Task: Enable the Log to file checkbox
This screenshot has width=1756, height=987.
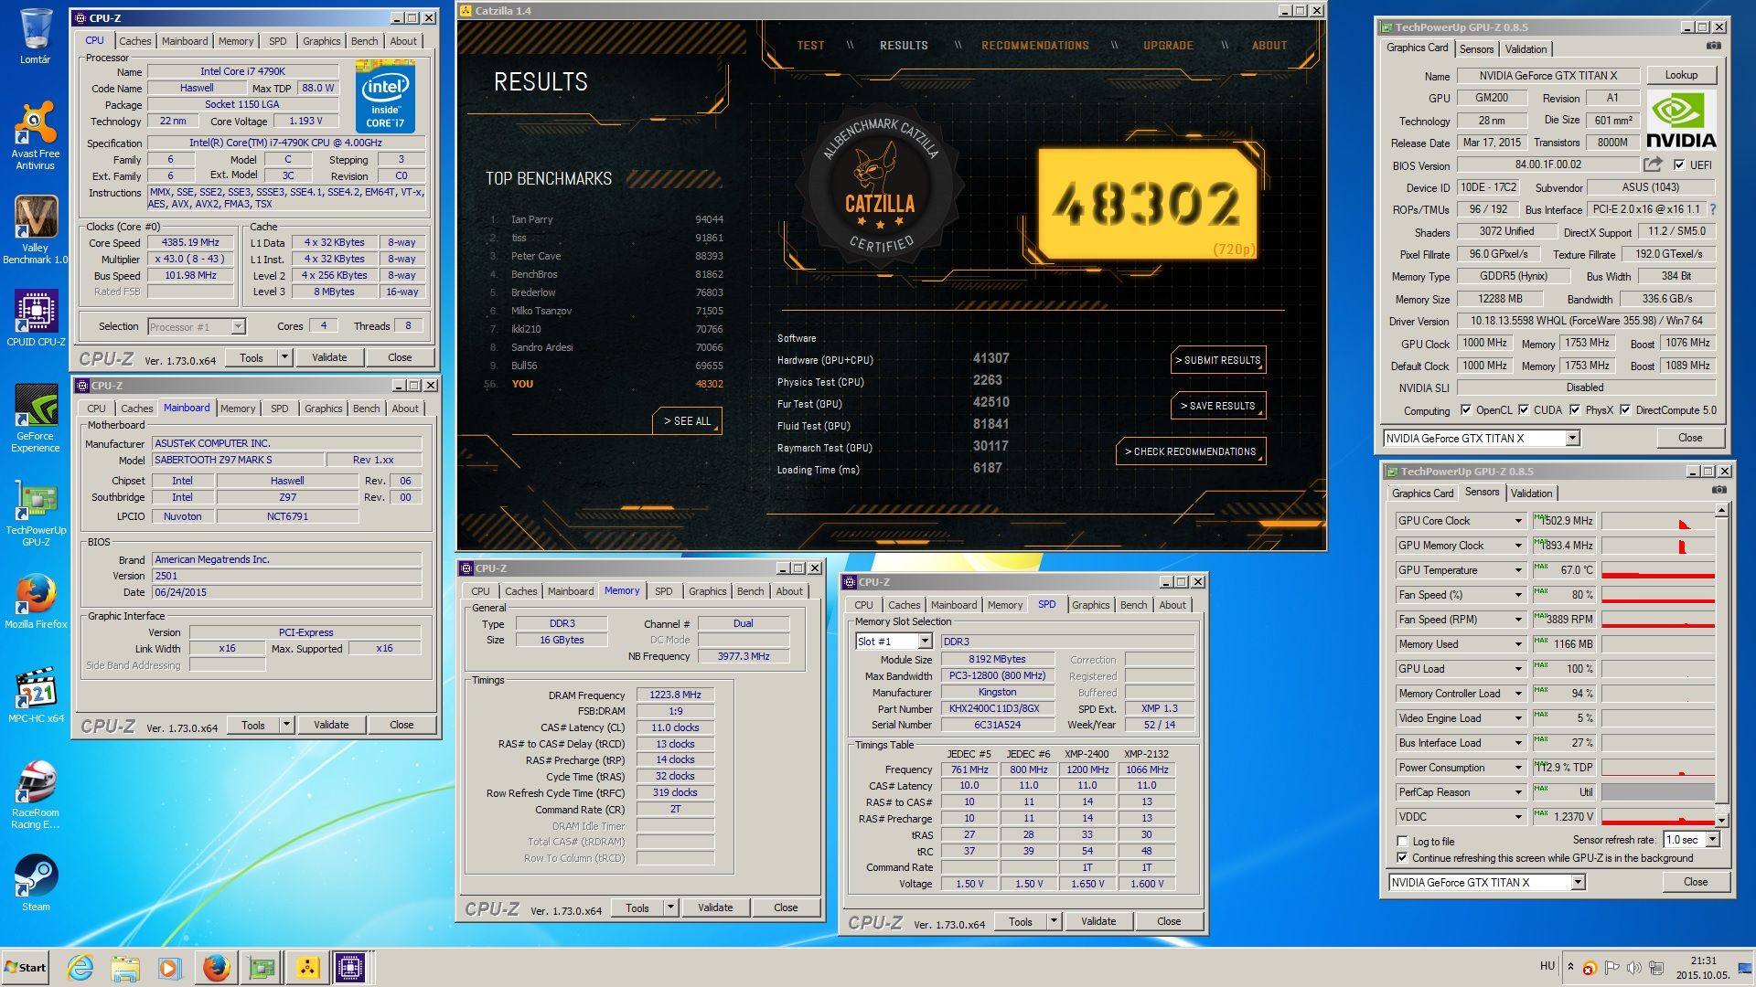Action: [x=1402, y=842]
